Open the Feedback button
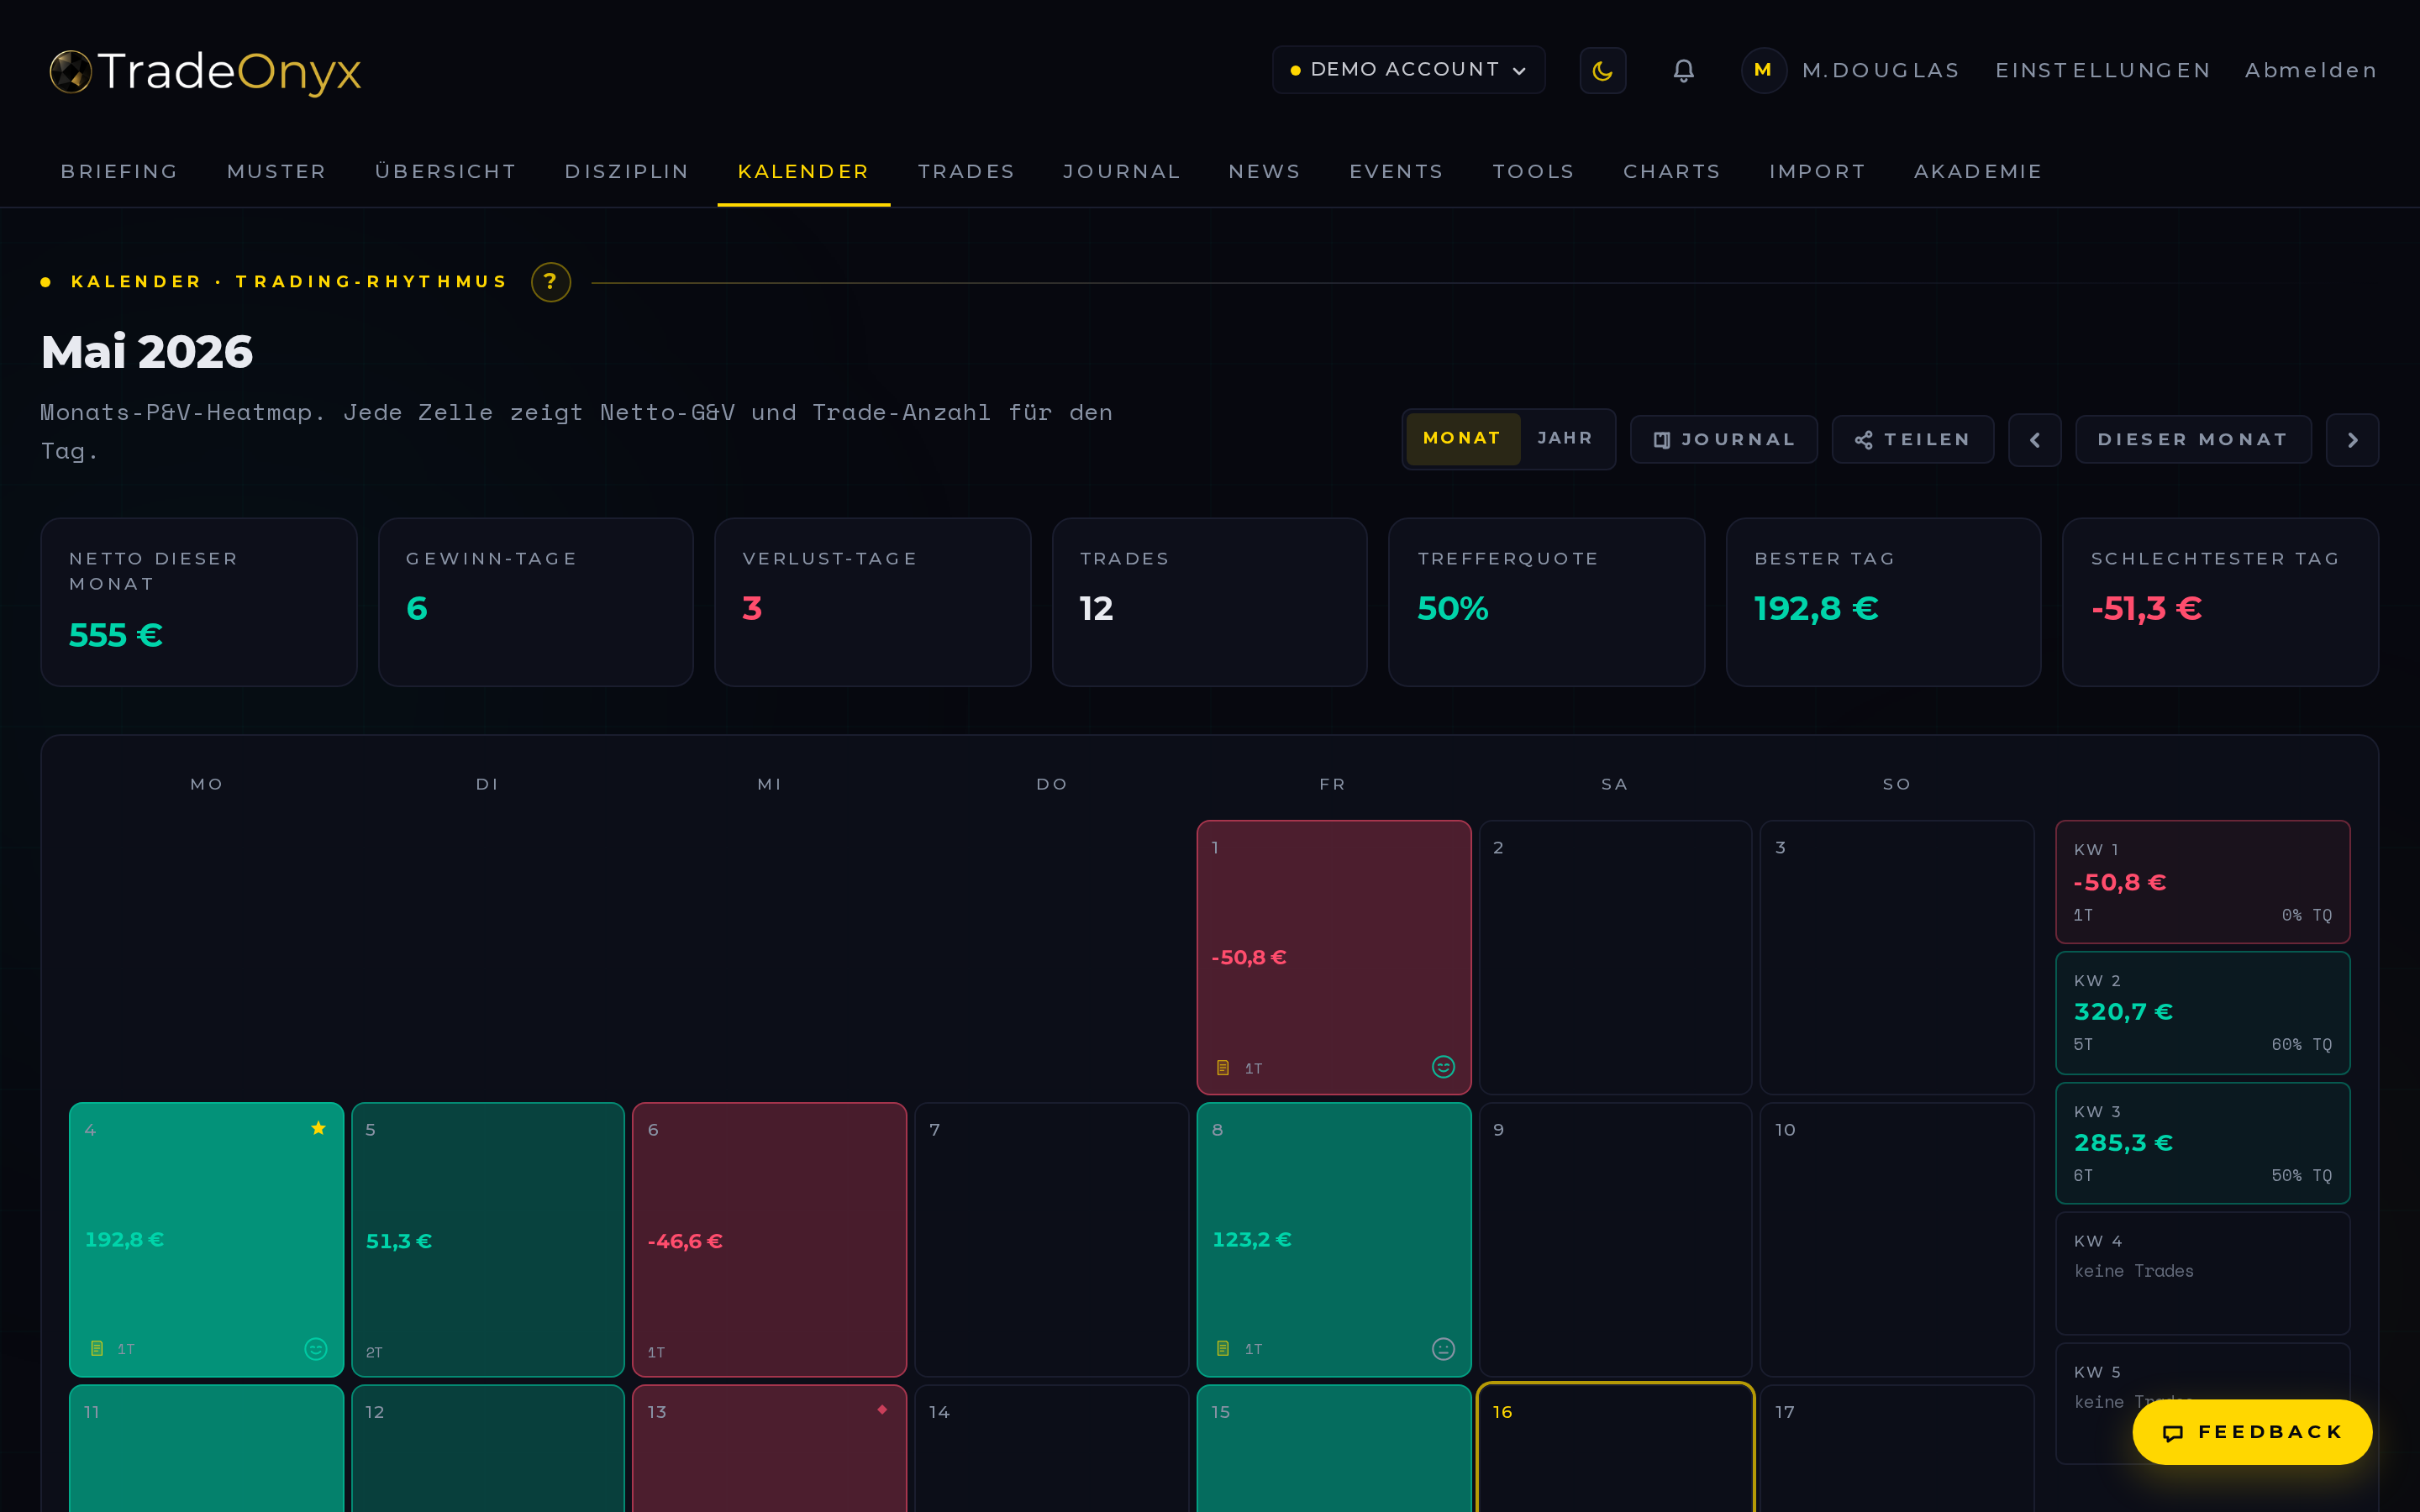This screenshot has height=1512, width=2420. pyautogui.click(x=2252, y=1432)
